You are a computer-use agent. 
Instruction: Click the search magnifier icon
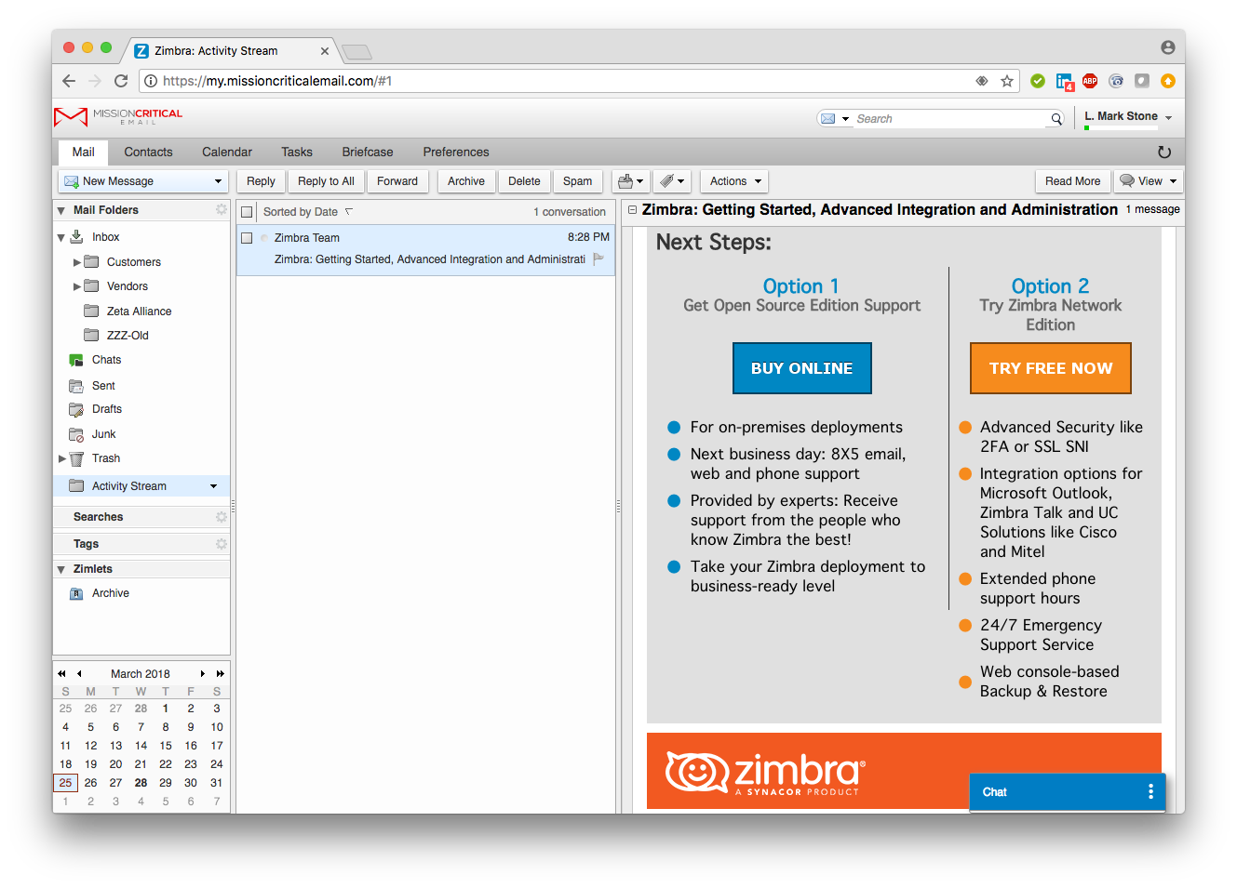pos(1056,119)
